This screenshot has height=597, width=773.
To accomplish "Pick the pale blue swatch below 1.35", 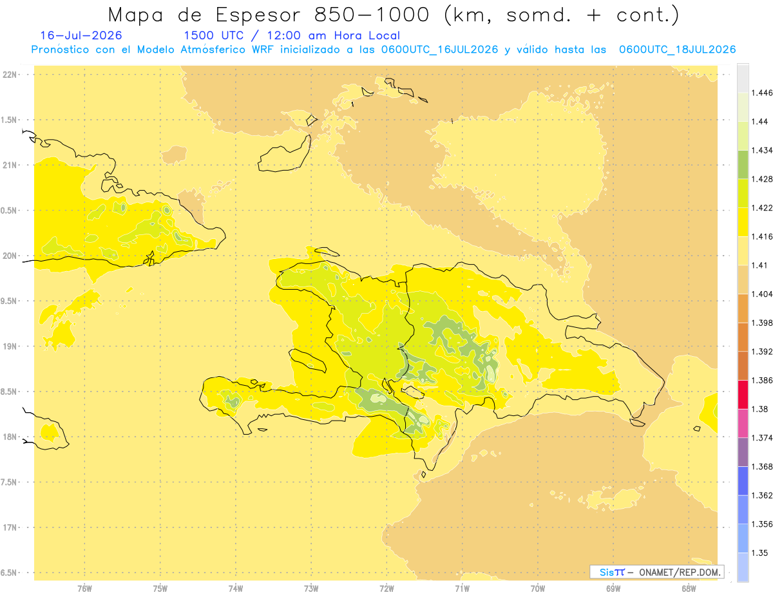I will (x=743, y=567).
